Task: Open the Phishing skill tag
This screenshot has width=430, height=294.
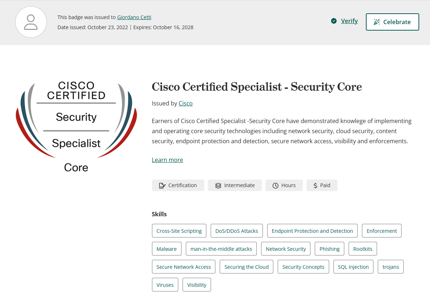Action: click(330, 249)
